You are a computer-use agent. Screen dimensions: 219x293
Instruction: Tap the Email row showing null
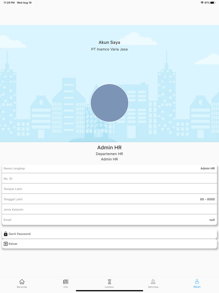(x=109, y=220)
